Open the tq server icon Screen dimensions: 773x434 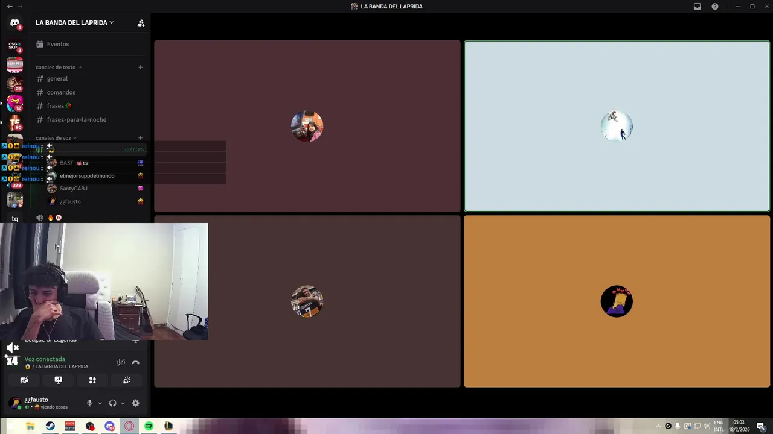pos(15,219)
